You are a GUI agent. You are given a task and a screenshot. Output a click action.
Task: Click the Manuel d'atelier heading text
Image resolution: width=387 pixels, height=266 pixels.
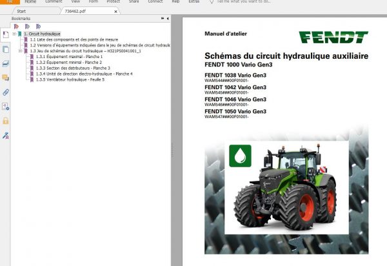[x=226, y=34]
